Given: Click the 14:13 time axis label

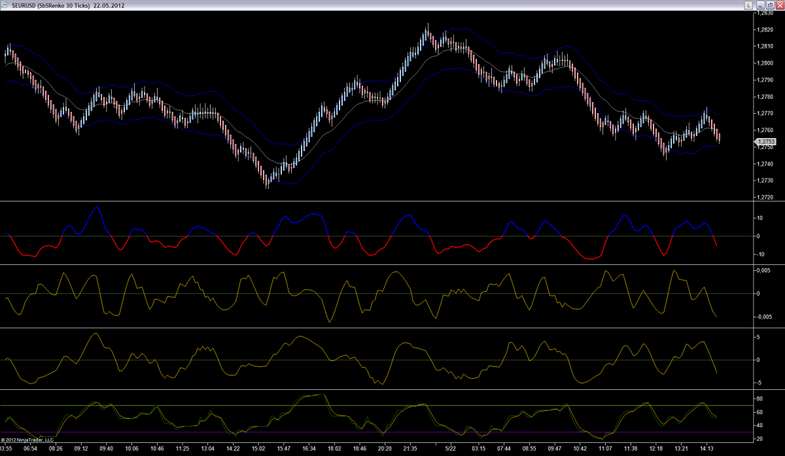Looking at the screenshot, I should pyautogui.click(x=706, y=449).
